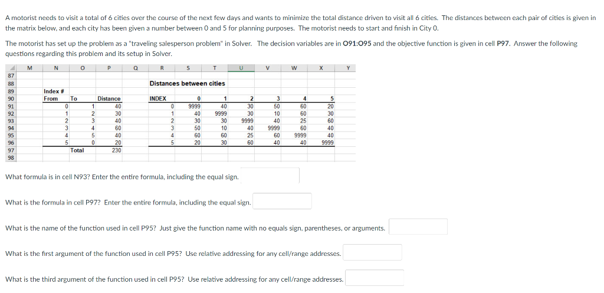Select column header Q
Screen dimensions: 604x293
click(x=135, y=68)
